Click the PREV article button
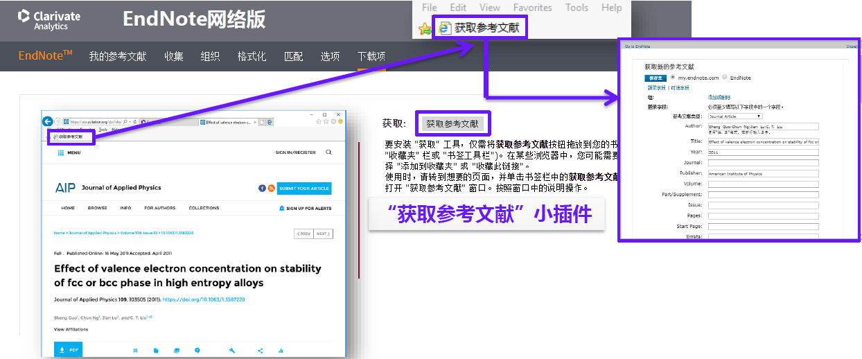Image resolution: width=862 pixels, height=359 pixels. pyautogui.click(x=304, y=234)
